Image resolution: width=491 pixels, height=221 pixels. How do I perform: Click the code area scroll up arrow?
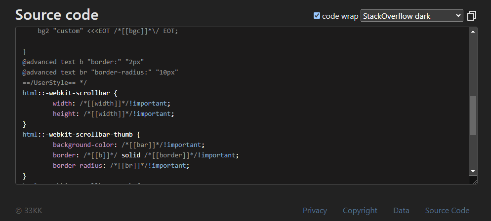[473, 32]
